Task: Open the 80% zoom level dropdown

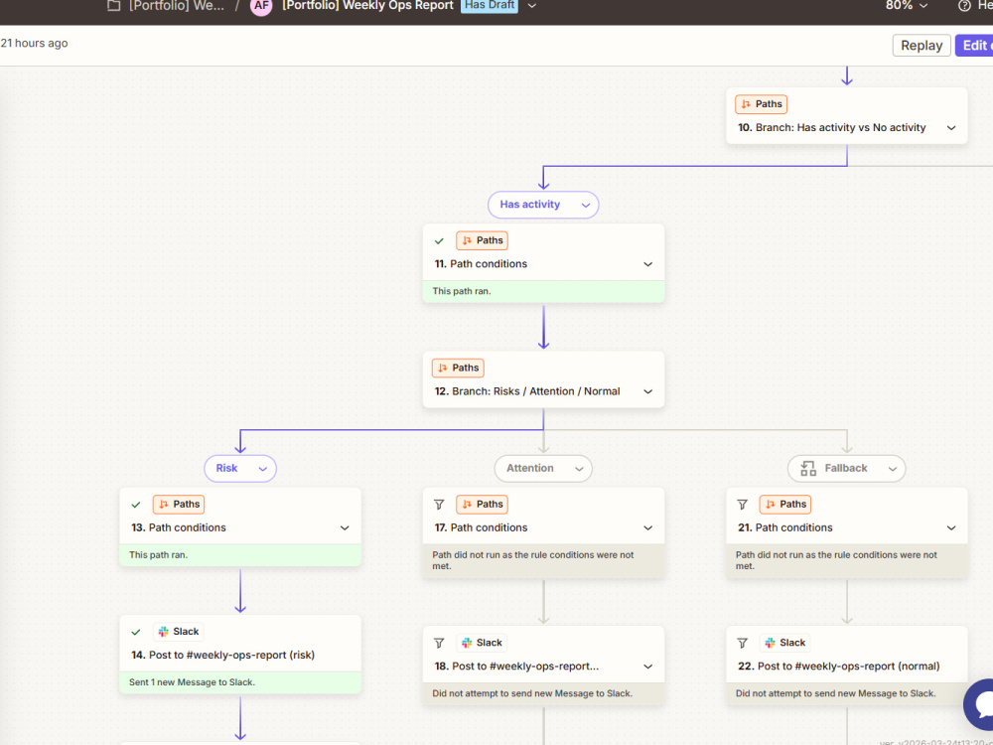Action: click(x=907, y=6)
